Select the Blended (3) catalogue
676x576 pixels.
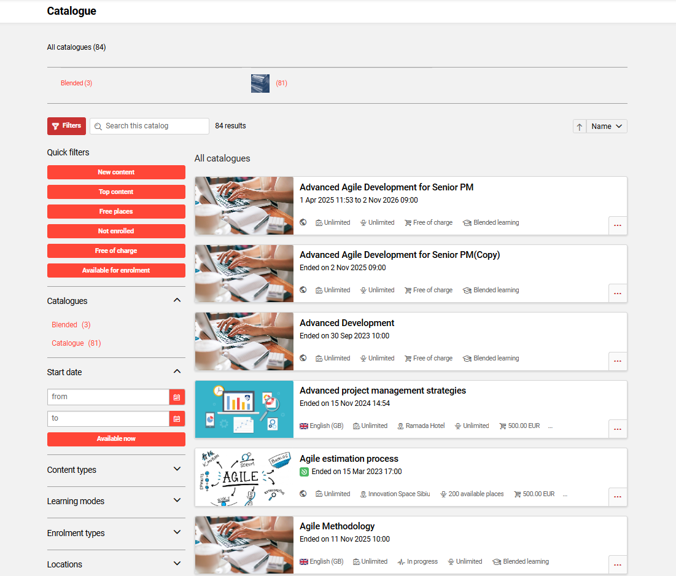coord(72,324)
